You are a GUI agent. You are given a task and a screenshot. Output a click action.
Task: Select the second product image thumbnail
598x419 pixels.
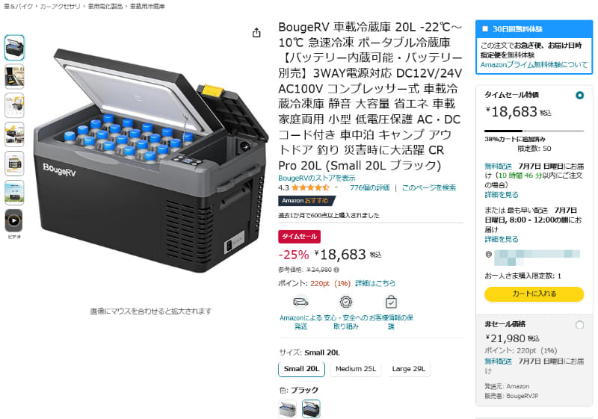[x=14, y=77]
